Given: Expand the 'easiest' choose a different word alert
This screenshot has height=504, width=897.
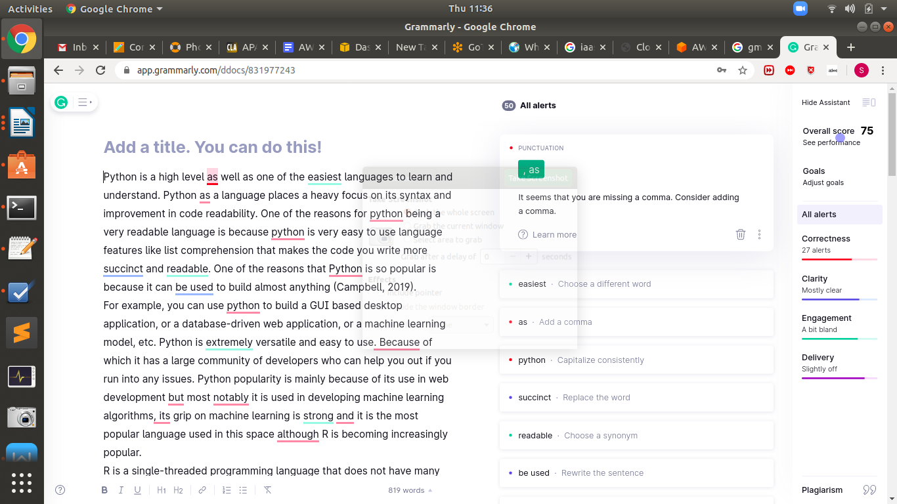Looking at the screenshot, I should click(636, 284).
